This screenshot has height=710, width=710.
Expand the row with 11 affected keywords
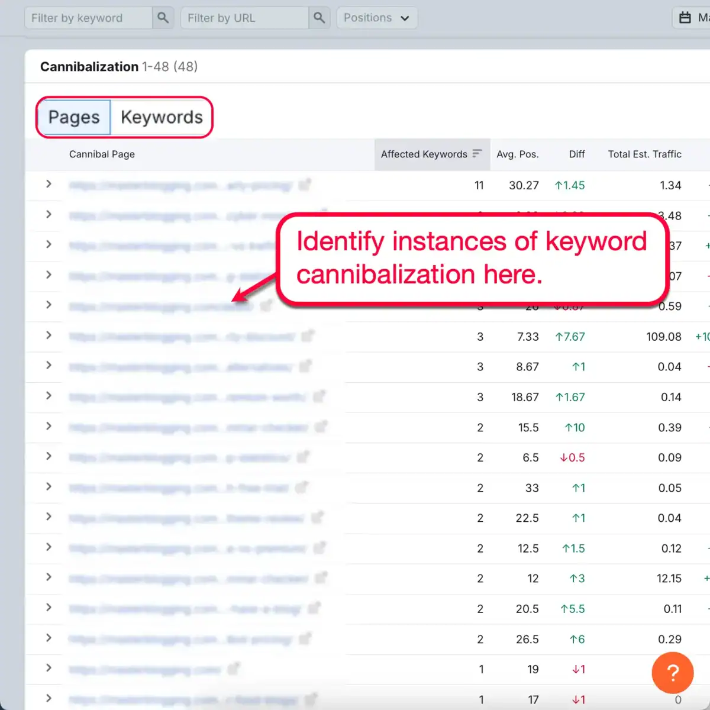(x=49, y=184)
